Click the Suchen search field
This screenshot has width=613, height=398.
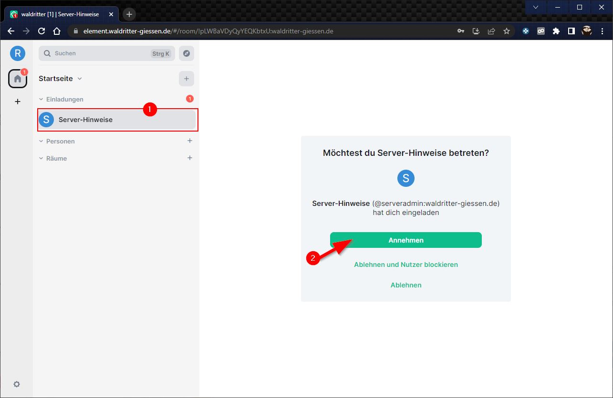[x=100, y=53]
